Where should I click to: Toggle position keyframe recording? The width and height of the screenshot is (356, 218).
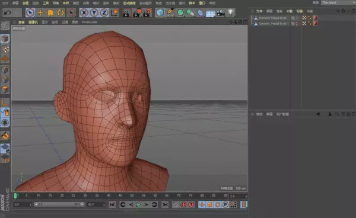pyautogui.click(x=202, y=204)
